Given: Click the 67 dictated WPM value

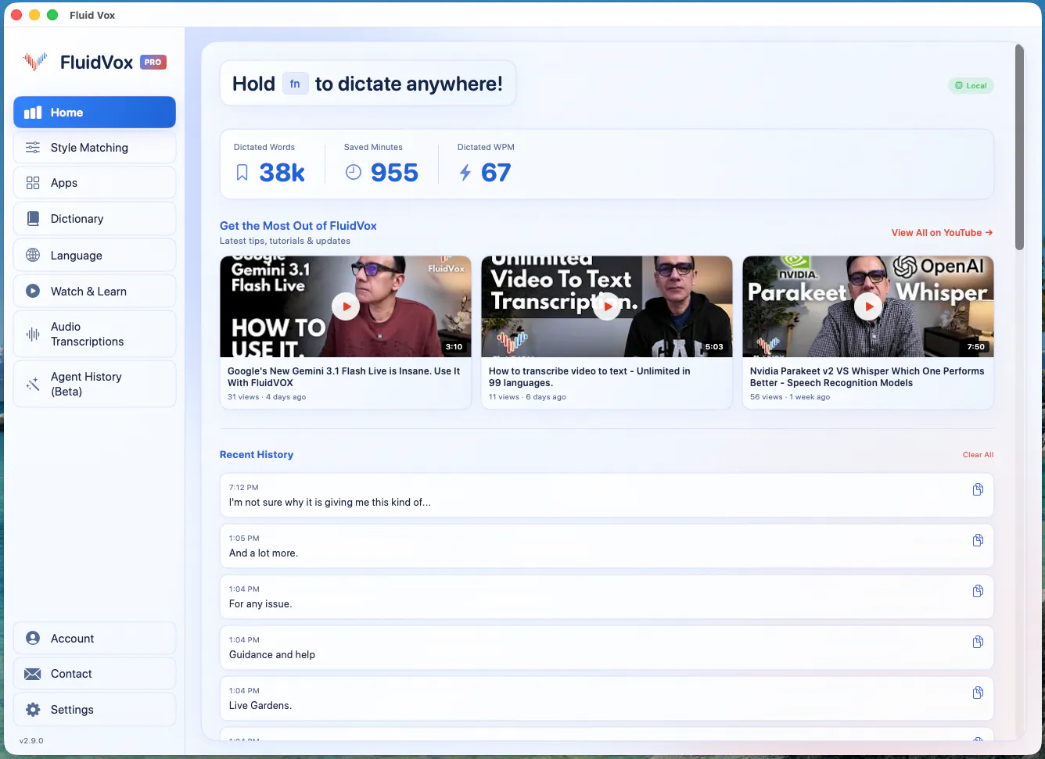Looking at the screenshot, I should pos(496,173).
